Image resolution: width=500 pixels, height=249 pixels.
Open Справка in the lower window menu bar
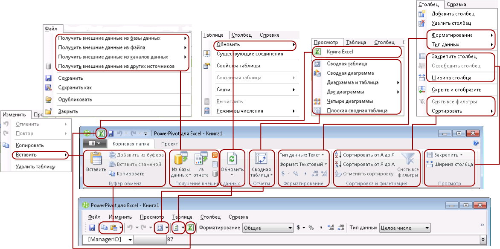[x=238, y=217]
